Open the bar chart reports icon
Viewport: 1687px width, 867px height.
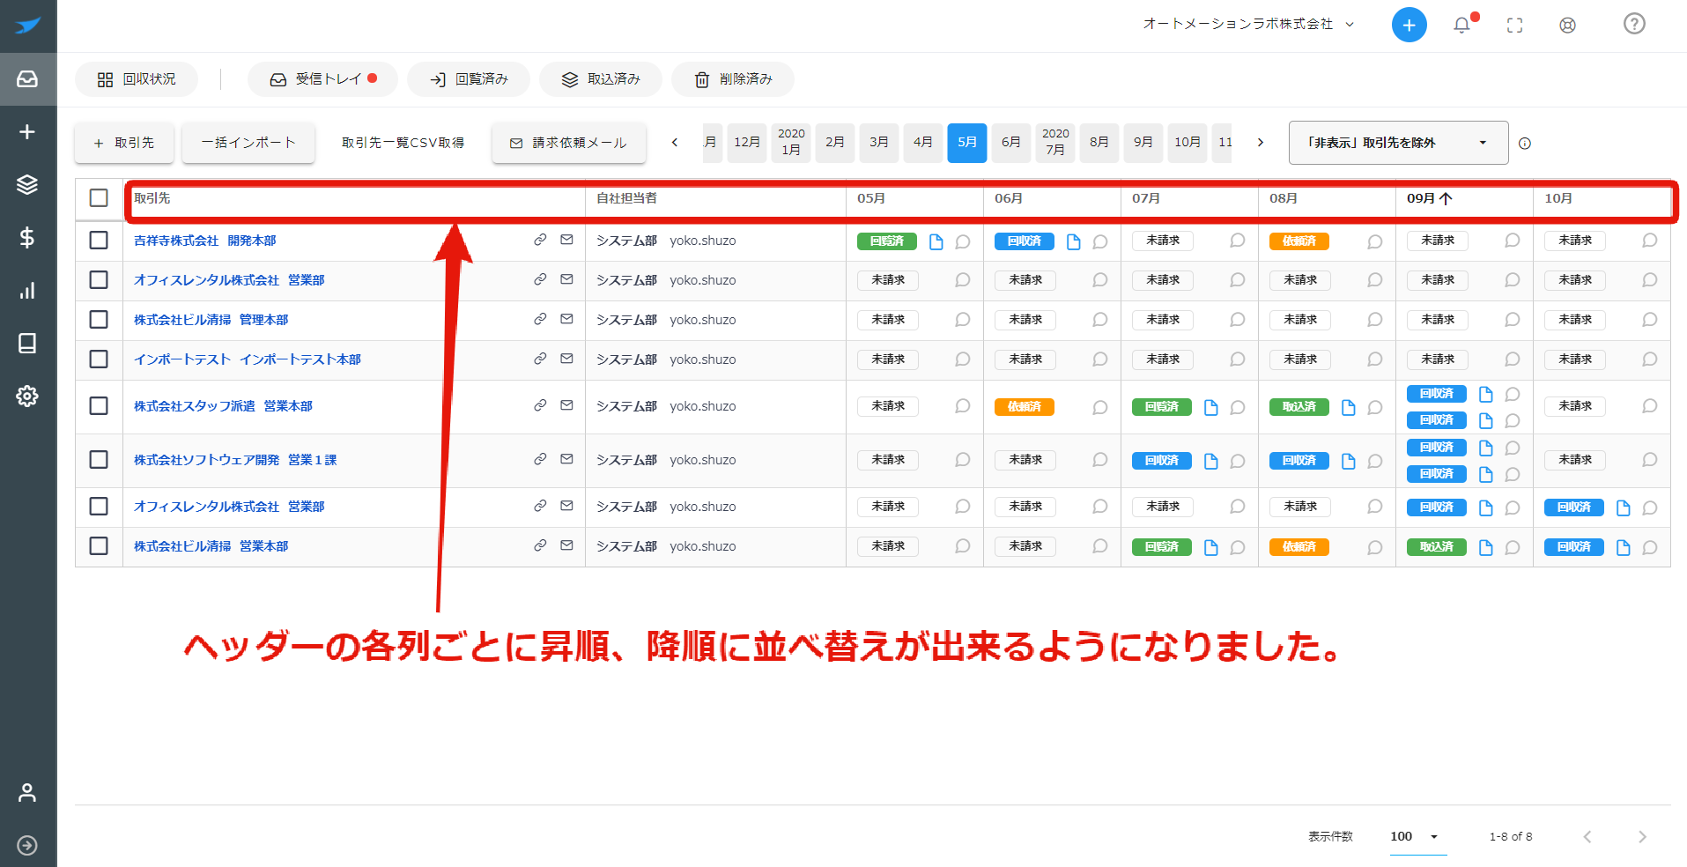27,290
